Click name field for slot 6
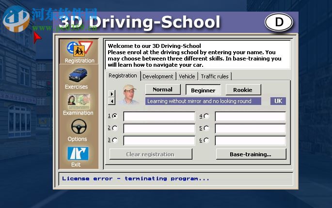The image size is (332, 208). tap(251, 141)
